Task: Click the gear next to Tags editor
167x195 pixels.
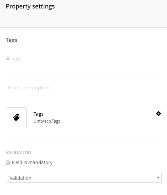Action: coord(159,113)
